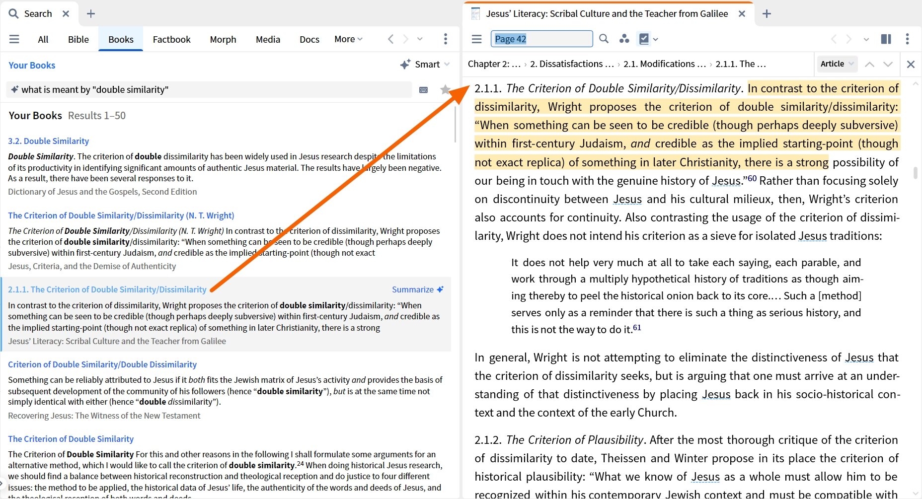Click the keyboard icon in search box
Viewport: 922px width, 499px height.
tap(424, 90)
